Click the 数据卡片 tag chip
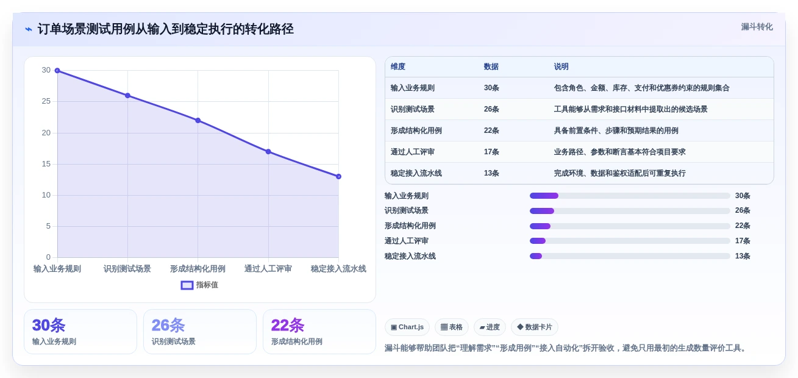The width and height of the screenshot is (798, 378). tap(535, 327)
